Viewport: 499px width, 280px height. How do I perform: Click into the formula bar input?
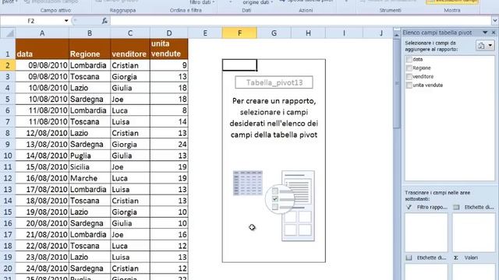pos(300,21)
